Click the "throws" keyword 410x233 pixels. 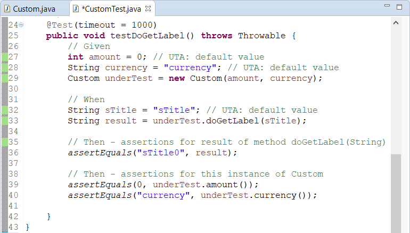coord(217,36)
